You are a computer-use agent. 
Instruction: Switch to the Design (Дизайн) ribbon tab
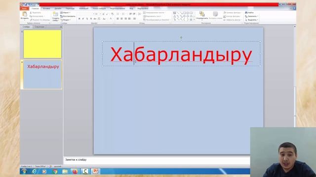(x=58, y=9)
